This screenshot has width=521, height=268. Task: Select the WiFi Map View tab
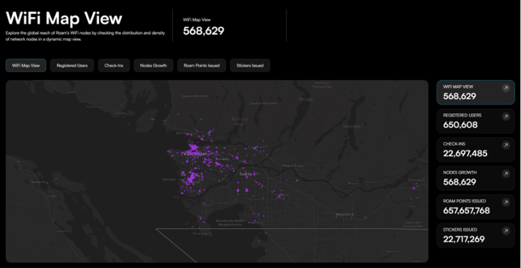point(26,65)
